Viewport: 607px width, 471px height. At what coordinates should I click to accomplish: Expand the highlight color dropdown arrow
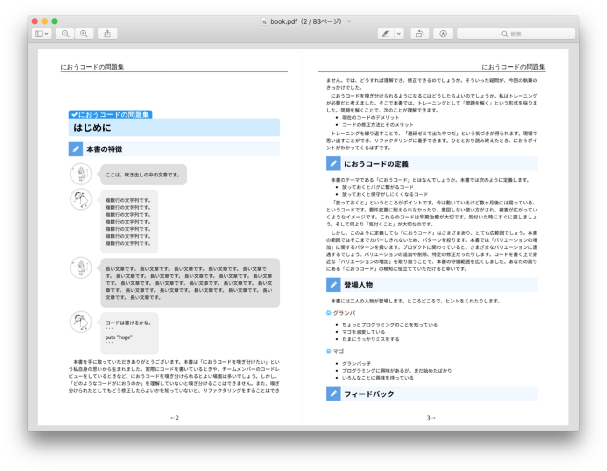pos(399,34)
